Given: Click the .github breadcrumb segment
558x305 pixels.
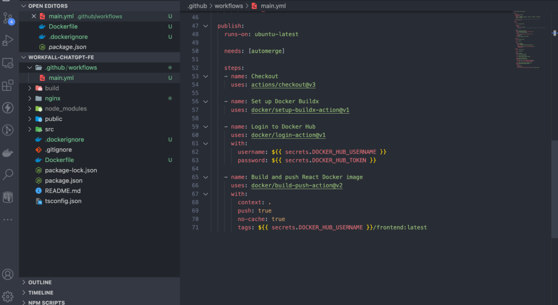Looking at the screenshot, I should 197,5.
